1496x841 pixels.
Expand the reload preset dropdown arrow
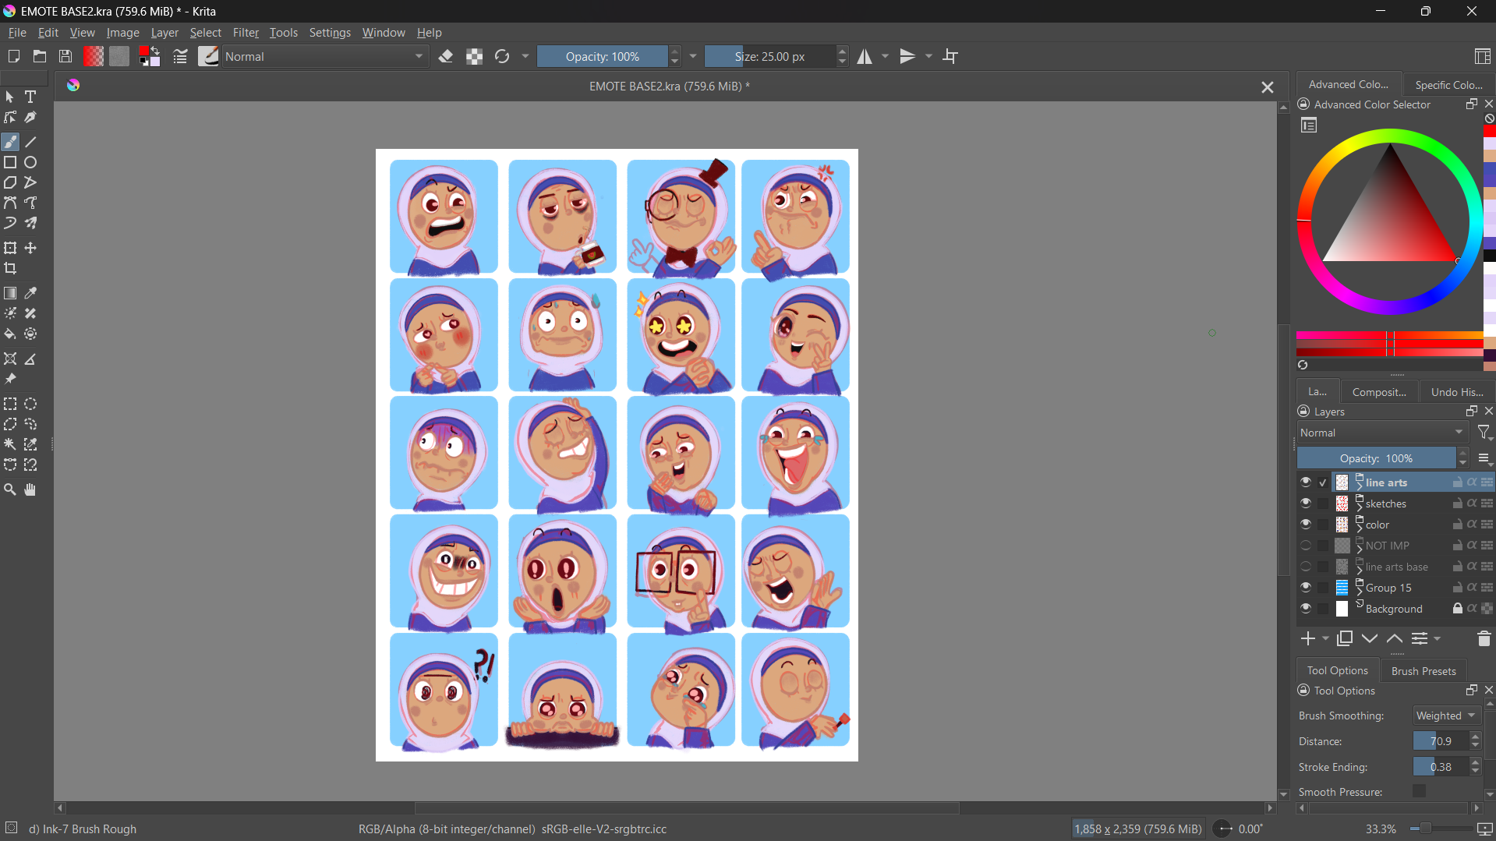[x=525, y=57]
